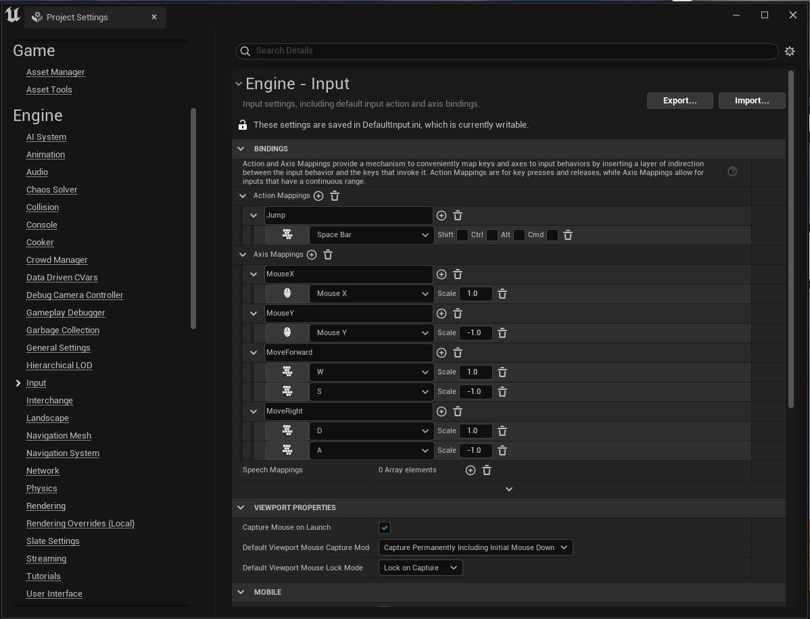Click the help icon in Bindings description
This screenshot has height=619, width=810.
click(x=732, y=172)
